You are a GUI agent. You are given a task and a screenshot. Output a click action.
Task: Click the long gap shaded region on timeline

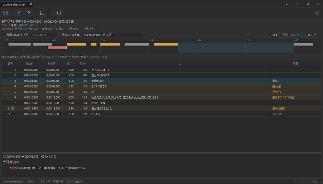pos(236,47)
